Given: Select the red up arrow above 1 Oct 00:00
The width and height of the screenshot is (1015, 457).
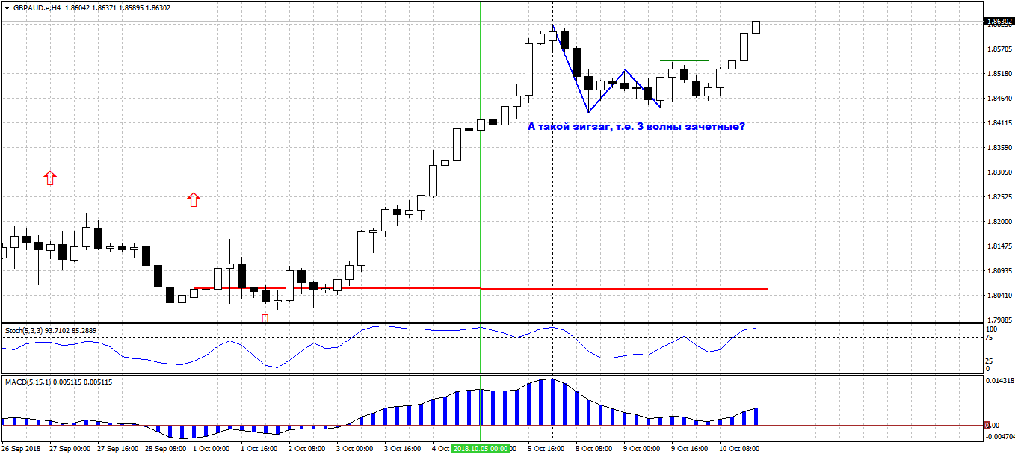Looking at the screenshot, I should [194, 199].
